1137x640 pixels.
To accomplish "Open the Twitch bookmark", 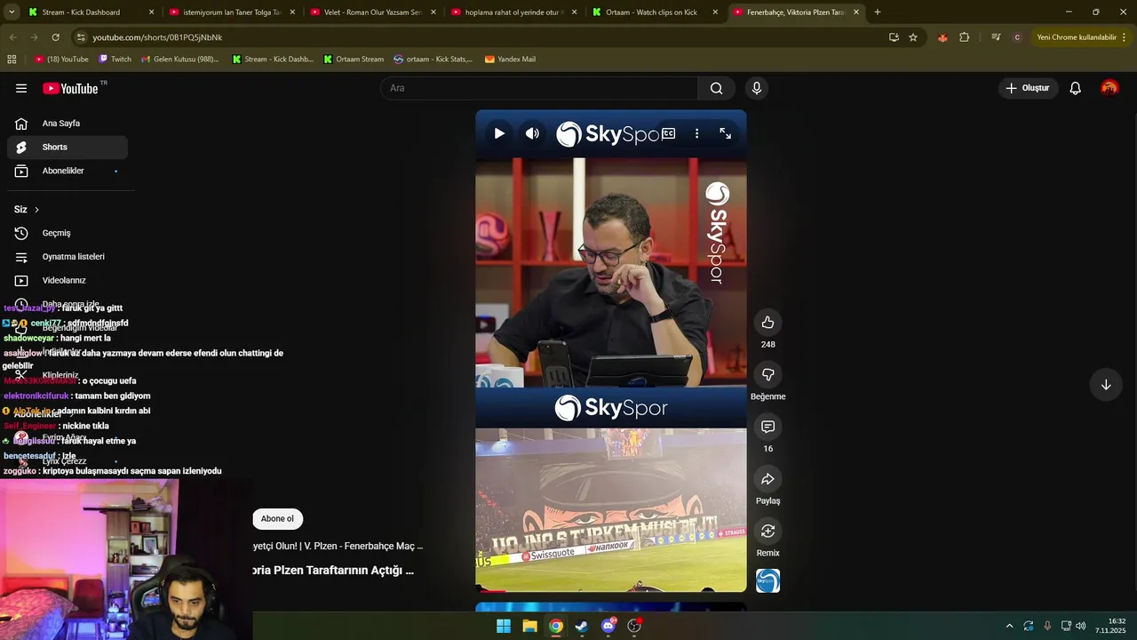I will 115,59.
